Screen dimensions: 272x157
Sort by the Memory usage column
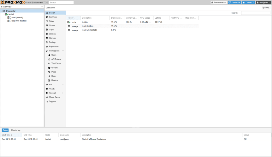[131, 18]
